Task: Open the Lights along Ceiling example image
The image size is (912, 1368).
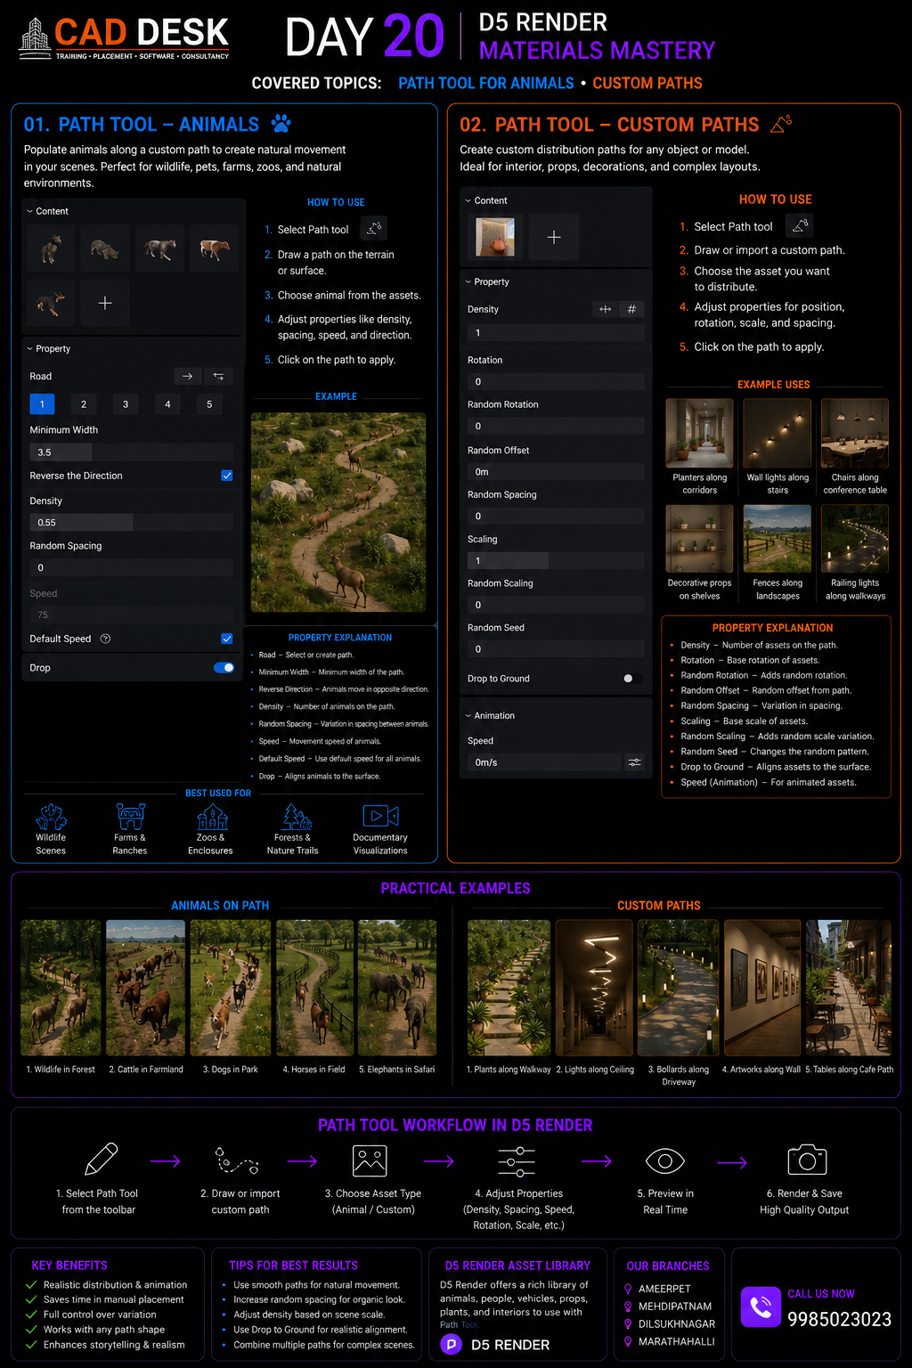Action: click(594, 988)
